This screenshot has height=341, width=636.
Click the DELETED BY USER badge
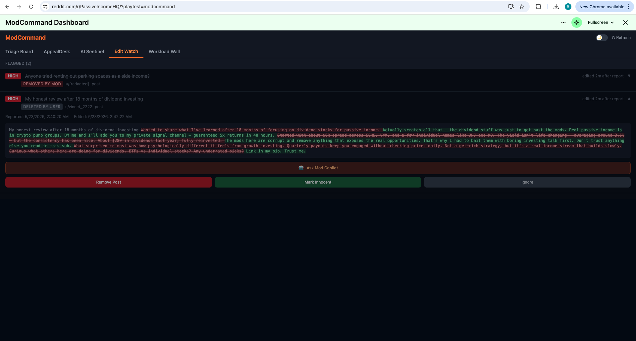pyautogui.click(x=42, y=107)
